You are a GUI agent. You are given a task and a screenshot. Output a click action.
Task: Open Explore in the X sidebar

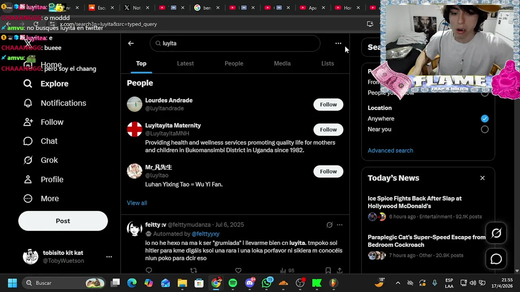45,84
